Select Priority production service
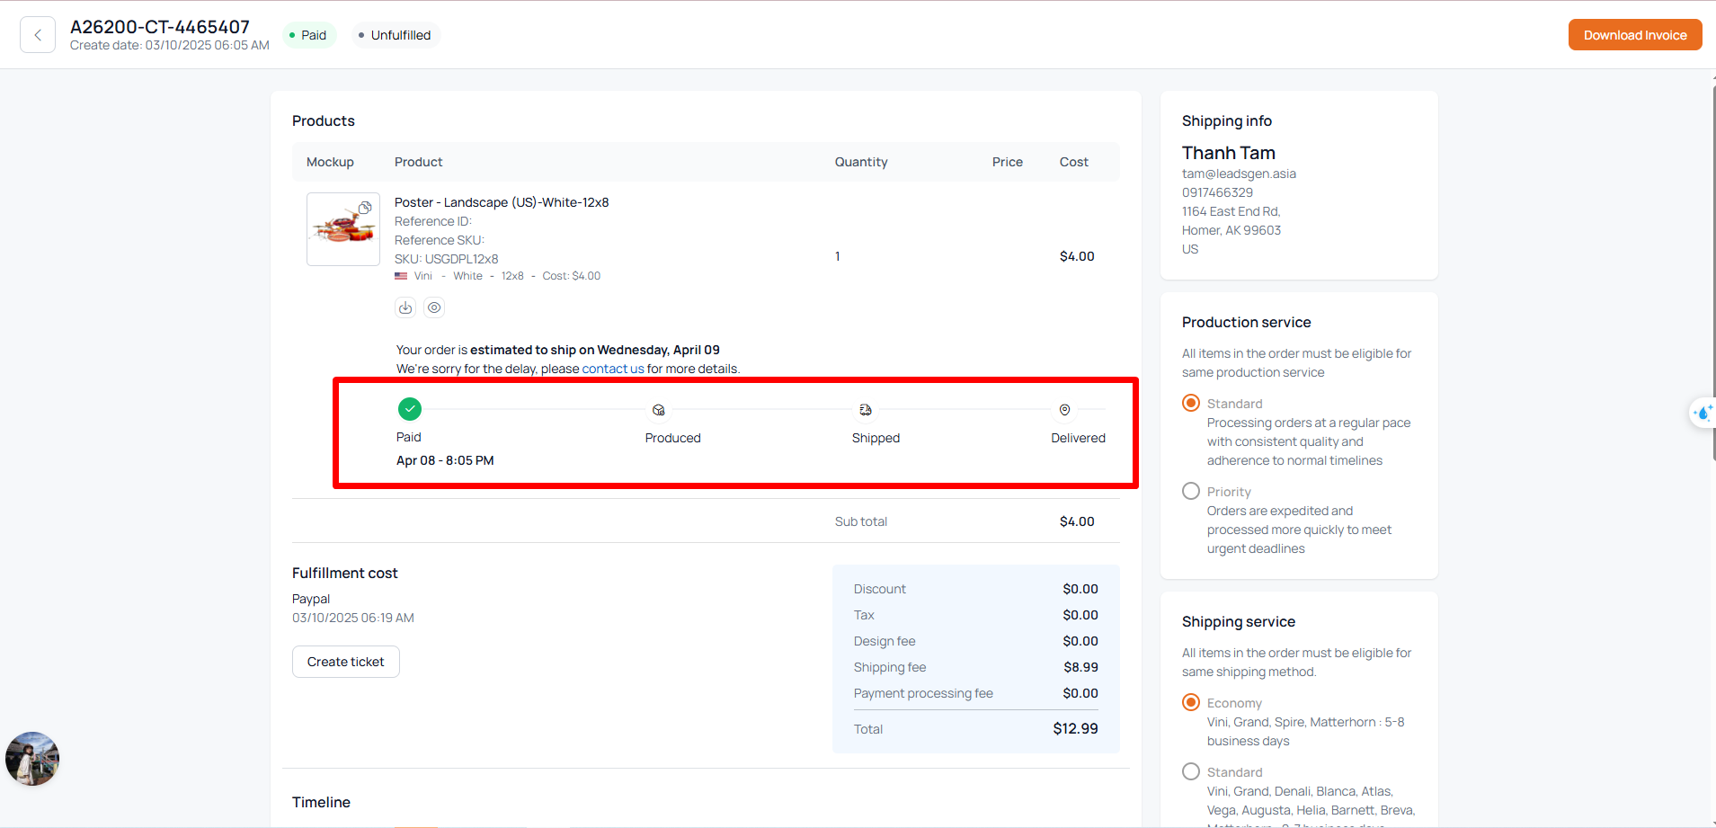The image size is (1716, 828). [1191, 491]
